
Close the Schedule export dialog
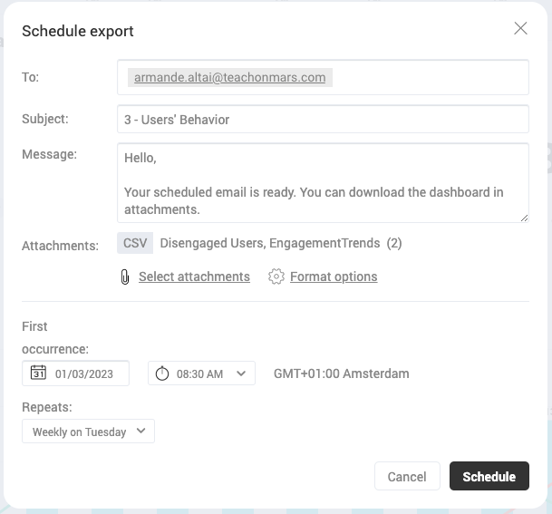tap(520, 28)
